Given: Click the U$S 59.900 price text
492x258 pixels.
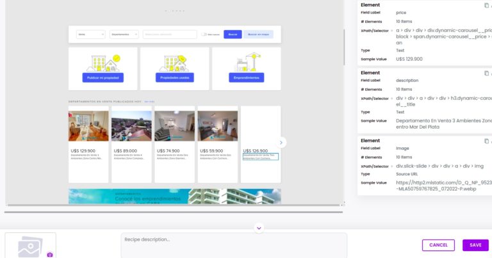Looking at the screenshot, I should [x=211, y=151].
